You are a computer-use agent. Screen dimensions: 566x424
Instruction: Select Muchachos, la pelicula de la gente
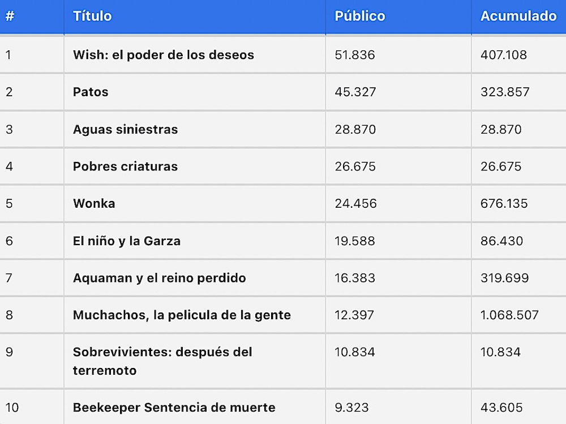tap(182, 315)
